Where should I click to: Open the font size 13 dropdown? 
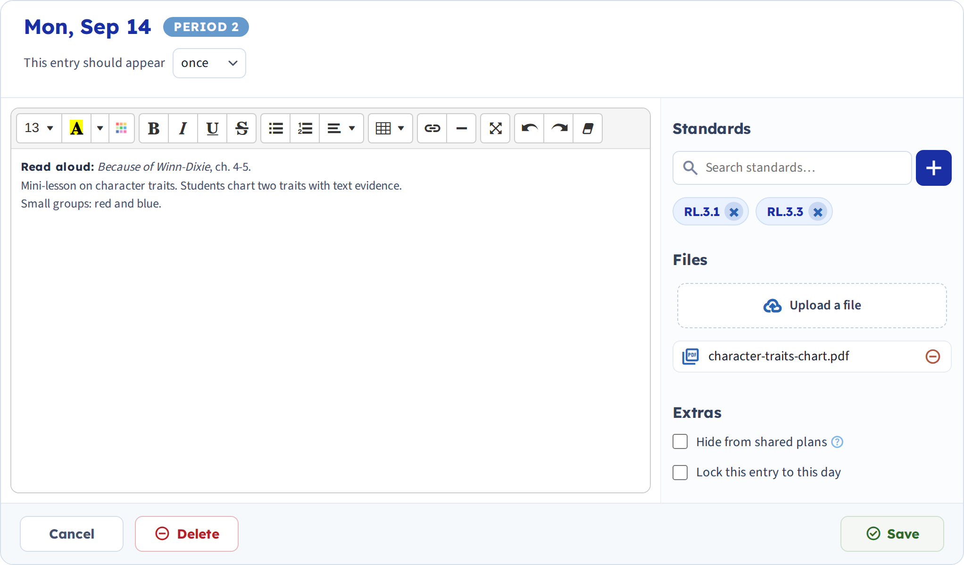[x=39, y=128]
